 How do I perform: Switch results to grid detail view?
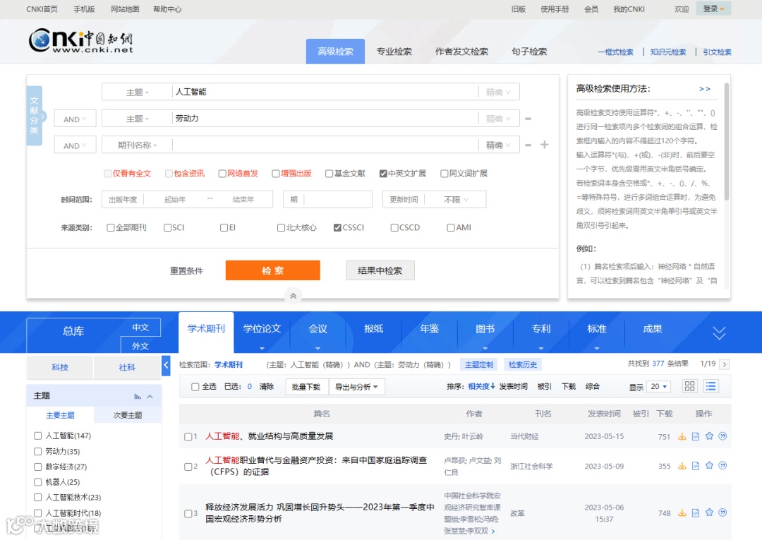pos(689,386)
